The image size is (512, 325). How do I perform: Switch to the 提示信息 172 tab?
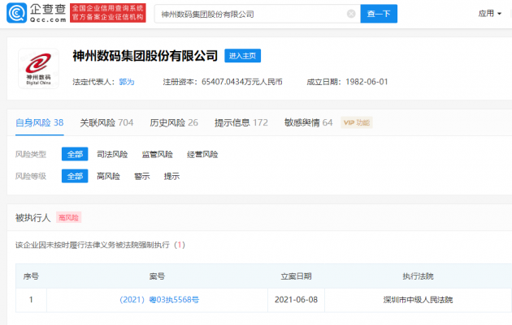pyautogui.click(x=241, y=122)
